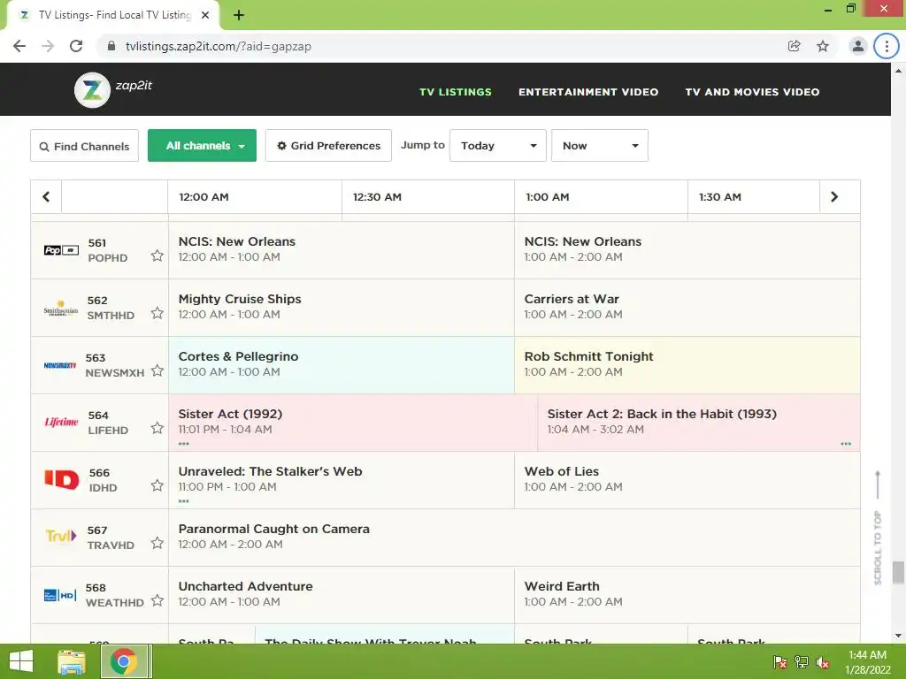Click Lifetime channel logo
The width and height of the screenshot is (906, 679).
coord(61,422)
